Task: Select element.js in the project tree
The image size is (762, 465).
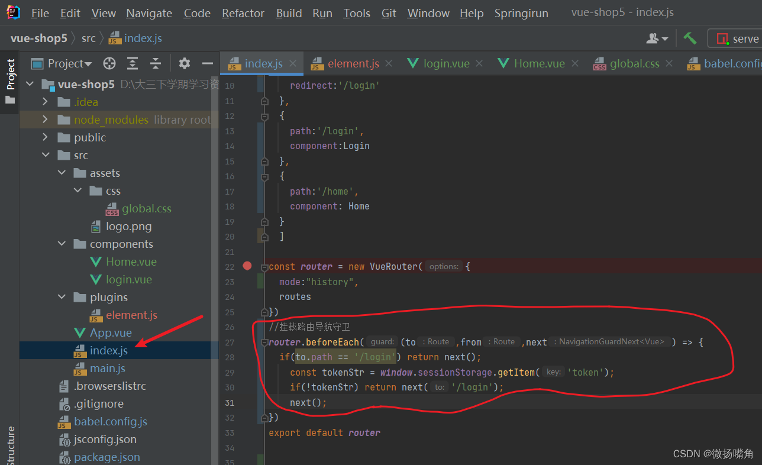Action: point(131,315)
